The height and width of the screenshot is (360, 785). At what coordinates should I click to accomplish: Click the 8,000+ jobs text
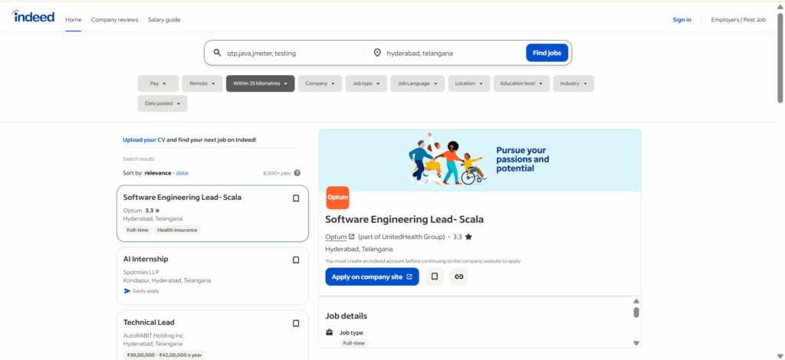tap(277, 174)
